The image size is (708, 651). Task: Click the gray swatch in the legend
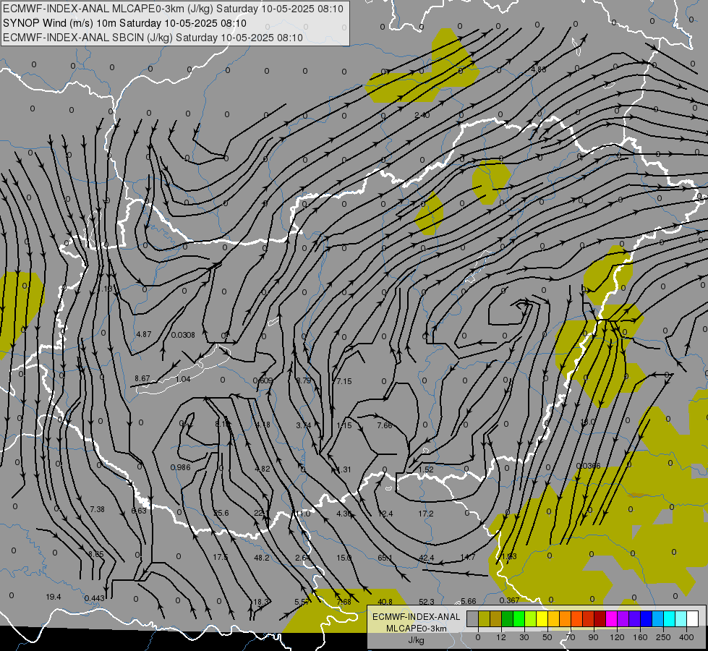click(x=472, y=619)
